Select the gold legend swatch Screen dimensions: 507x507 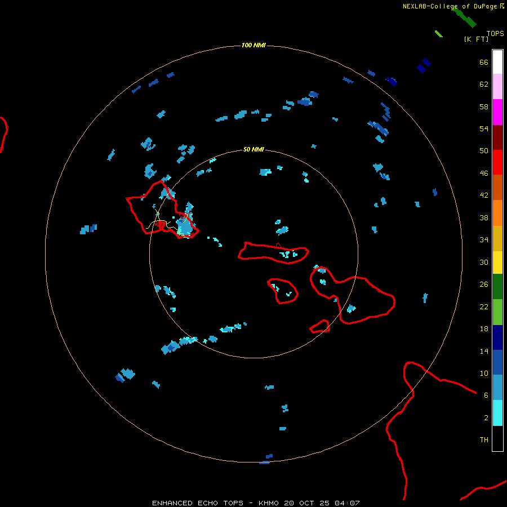tap(497, 238)
